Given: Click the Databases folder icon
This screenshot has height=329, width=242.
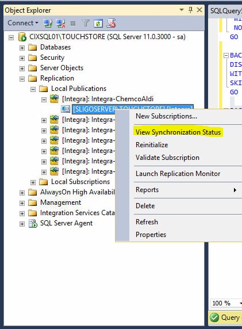Looking at the screenshot, I should pyautogui.click(x=33, y=47).
